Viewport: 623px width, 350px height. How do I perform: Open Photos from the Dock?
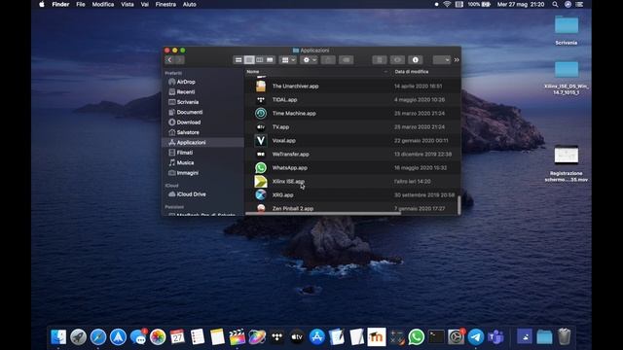tap(158, 337)
